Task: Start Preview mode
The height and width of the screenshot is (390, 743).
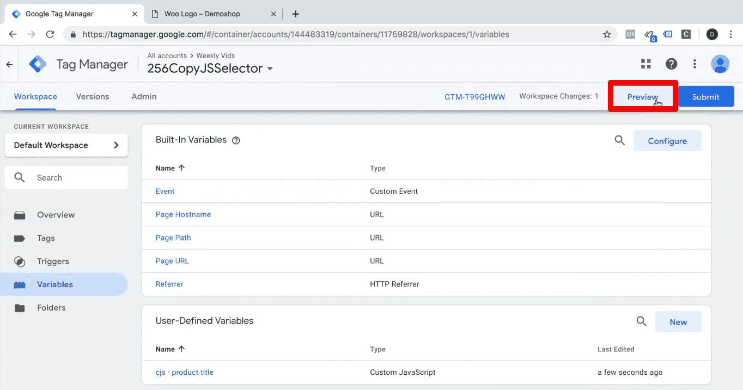Action: coord(642,96)
